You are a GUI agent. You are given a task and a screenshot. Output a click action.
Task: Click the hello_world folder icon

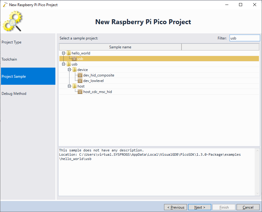pos(69,53)
